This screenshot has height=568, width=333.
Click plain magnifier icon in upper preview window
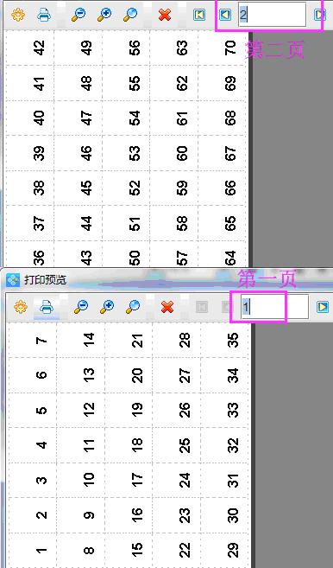[x=130, y=15]
